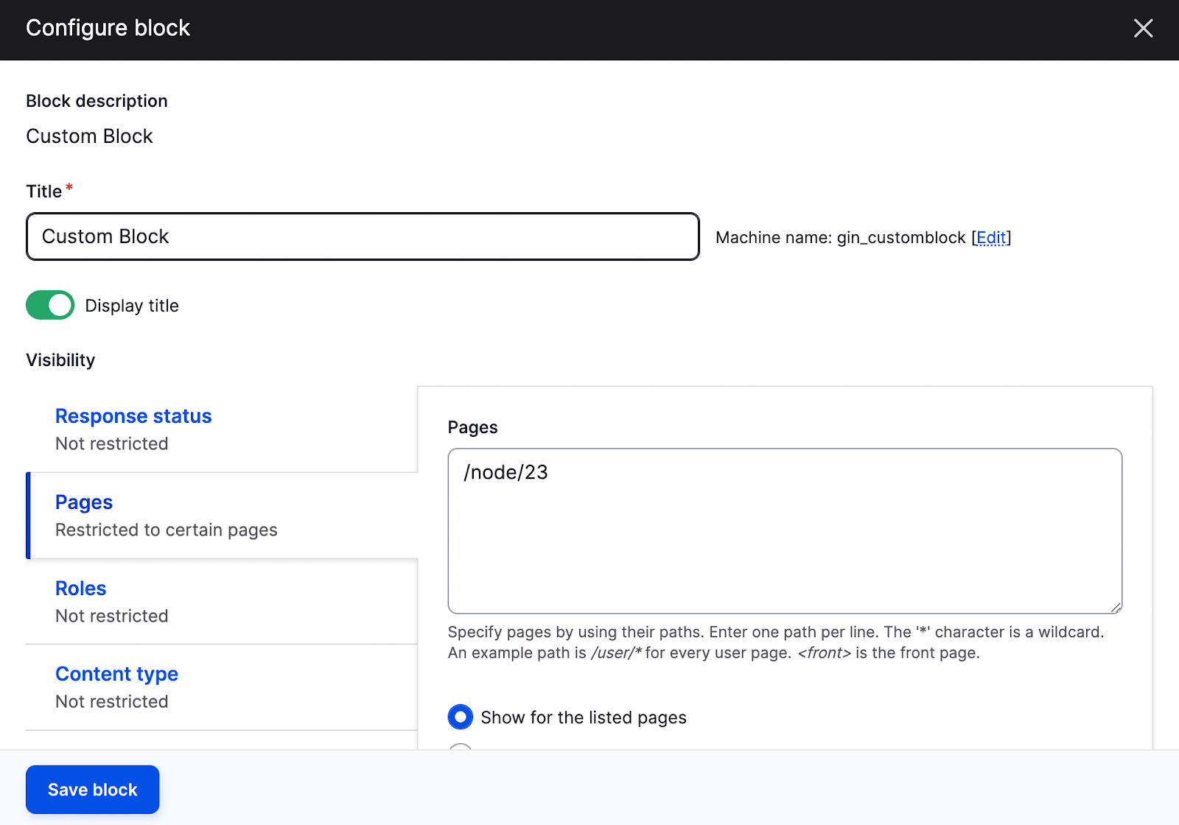
Task: Click the Visibility section heading
Action: click(60, 360)
